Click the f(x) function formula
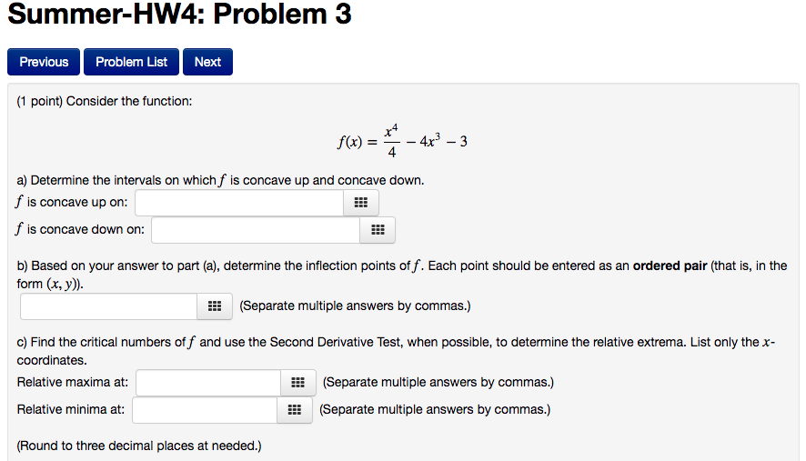Screen dimensions: 806x461 click(402, 141)
